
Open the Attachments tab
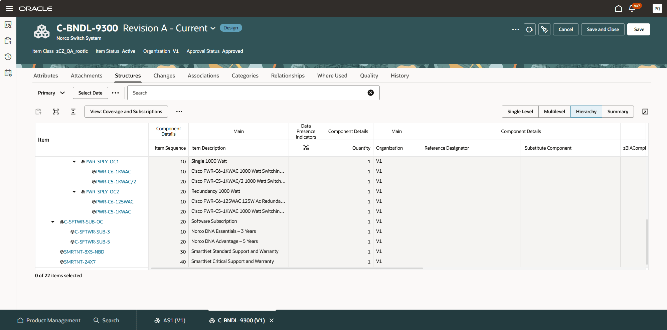pyautogui.click(x=87, y=76)
